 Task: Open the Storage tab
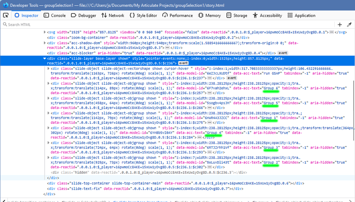point(237,15)
